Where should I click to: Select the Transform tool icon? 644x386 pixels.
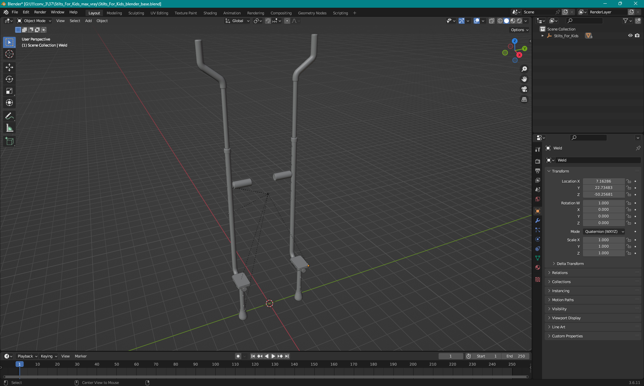pyautogui.click(x=10, y=103)
